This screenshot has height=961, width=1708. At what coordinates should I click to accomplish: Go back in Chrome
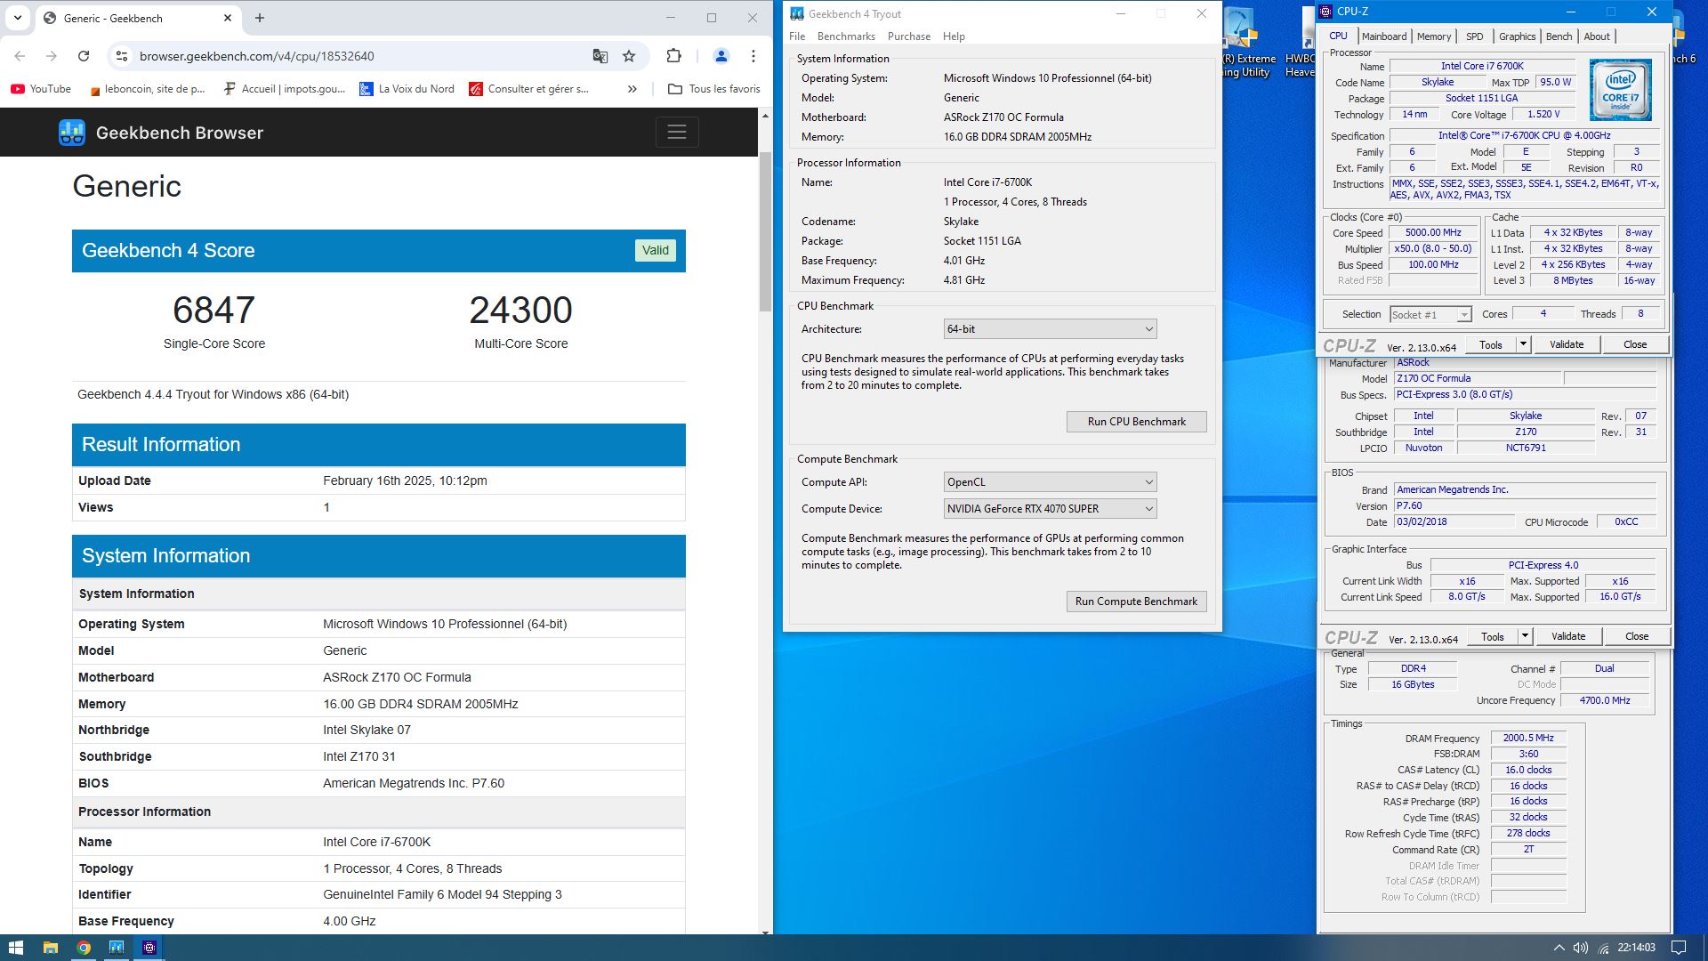pyautogui.click(x=20, y=56)
